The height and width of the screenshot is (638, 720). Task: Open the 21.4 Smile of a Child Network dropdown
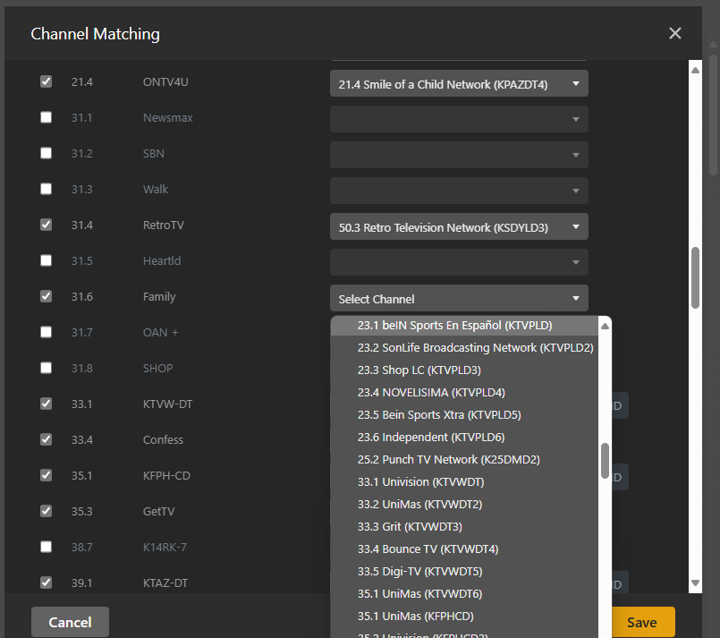pyautogui.click(x=459, y=83)
